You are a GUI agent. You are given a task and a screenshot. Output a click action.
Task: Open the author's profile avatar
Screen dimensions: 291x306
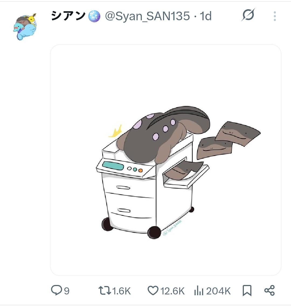(25, 27)
